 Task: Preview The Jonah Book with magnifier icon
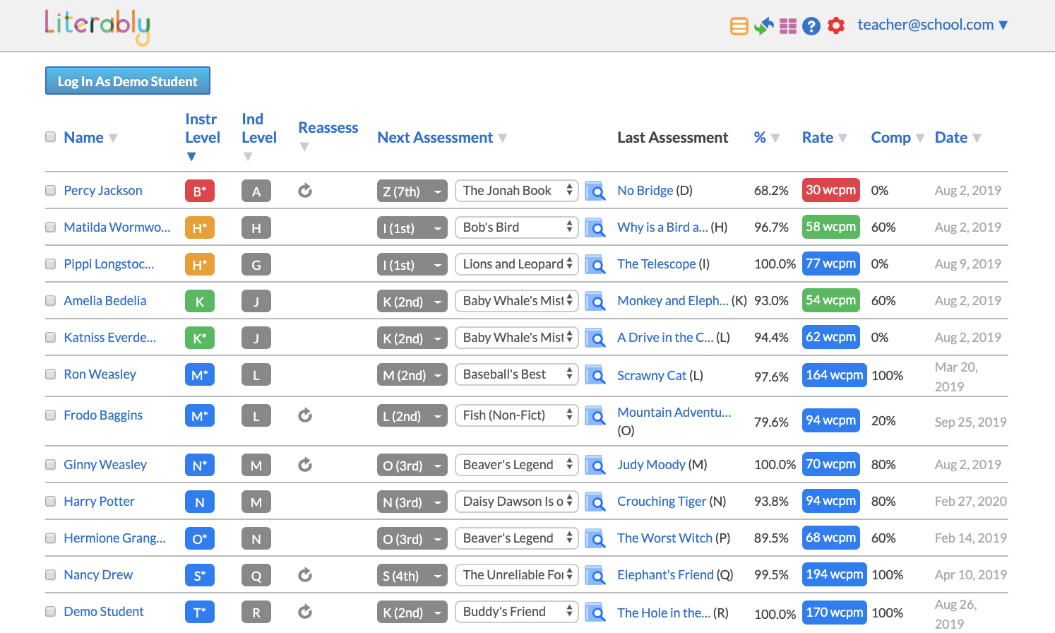(x=595, y=191)
